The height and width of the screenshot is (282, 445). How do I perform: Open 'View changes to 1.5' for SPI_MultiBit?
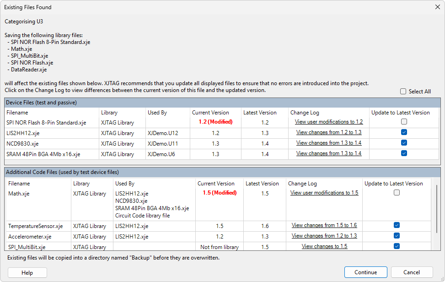[324, 246]
